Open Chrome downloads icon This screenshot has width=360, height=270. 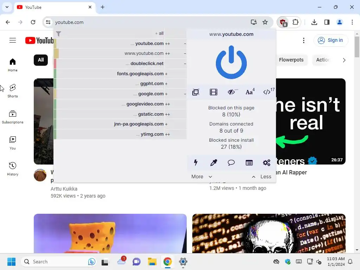(314, 22)
